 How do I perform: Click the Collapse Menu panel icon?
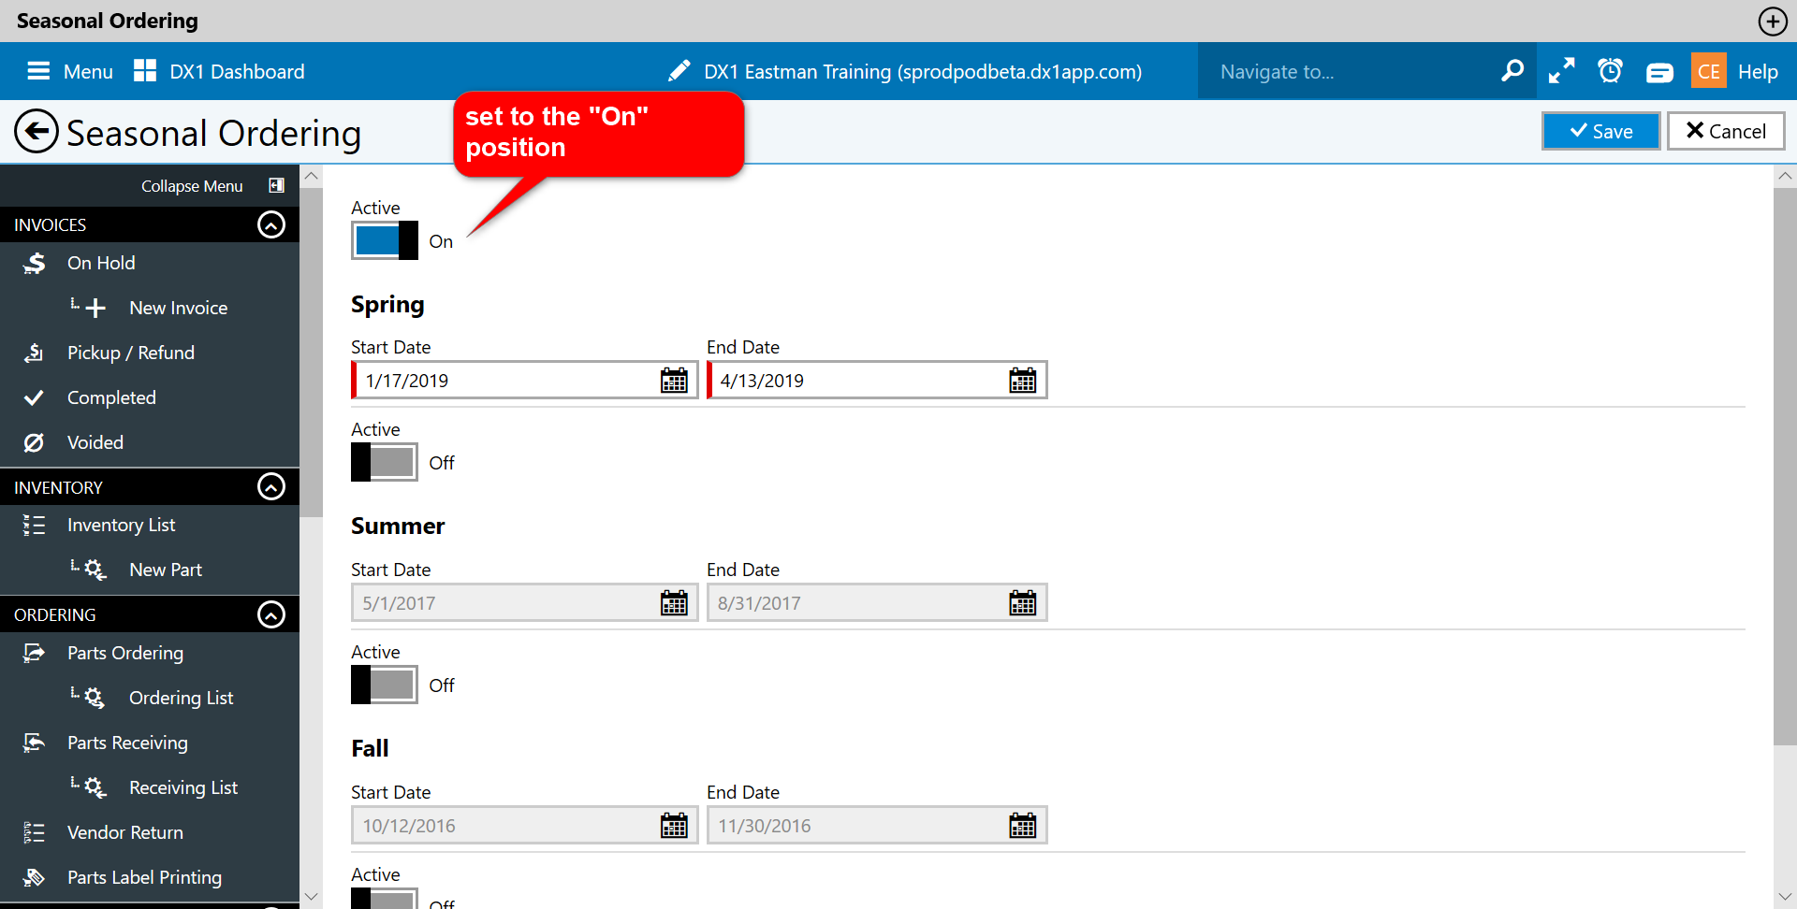(x=276, y=185)
